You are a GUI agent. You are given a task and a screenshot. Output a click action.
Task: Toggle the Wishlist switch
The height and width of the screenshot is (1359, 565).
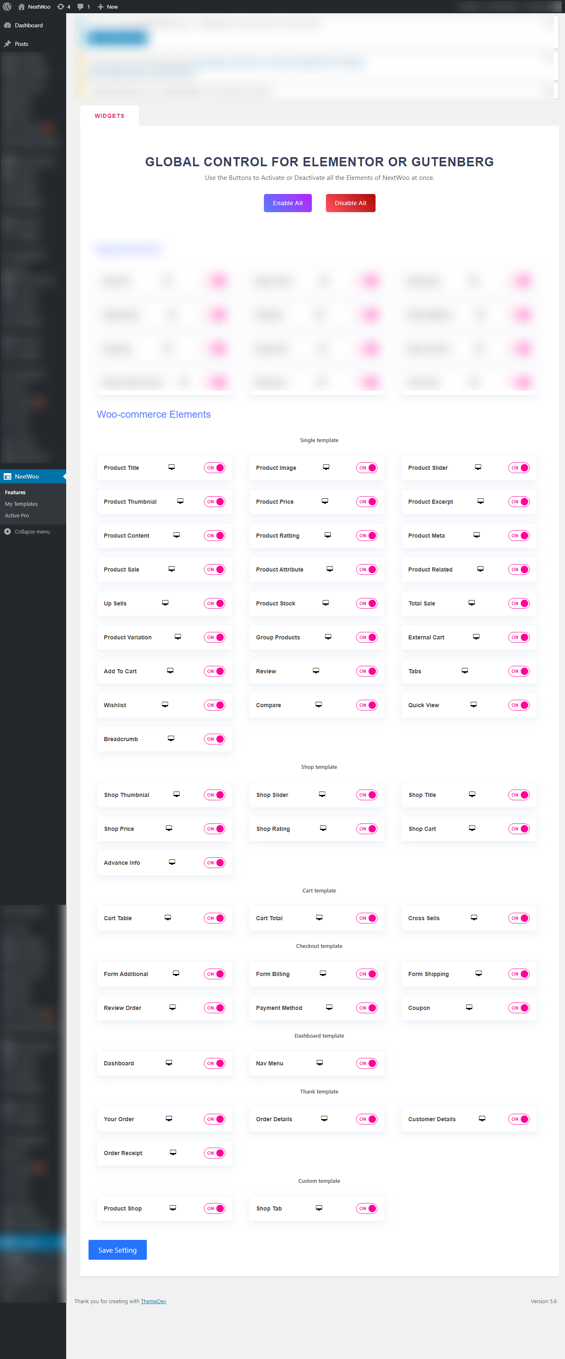coord(215,706)
